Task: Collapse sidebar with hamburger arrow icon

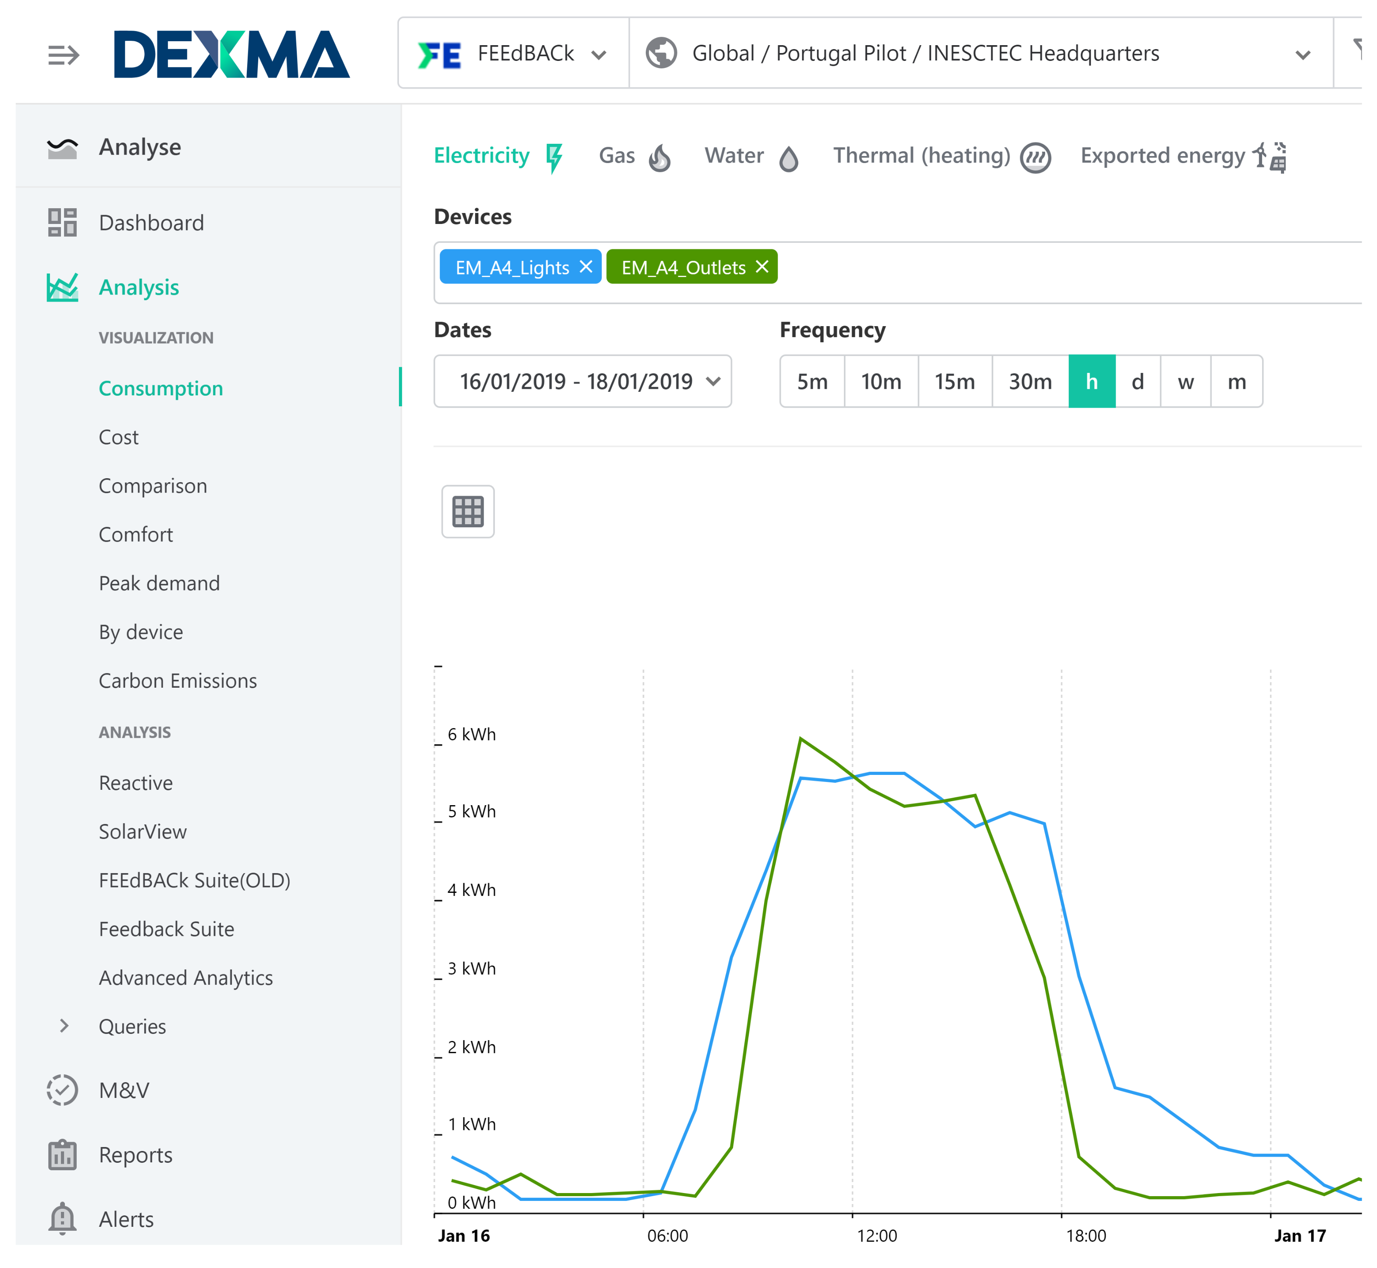Action: point(63,54)
